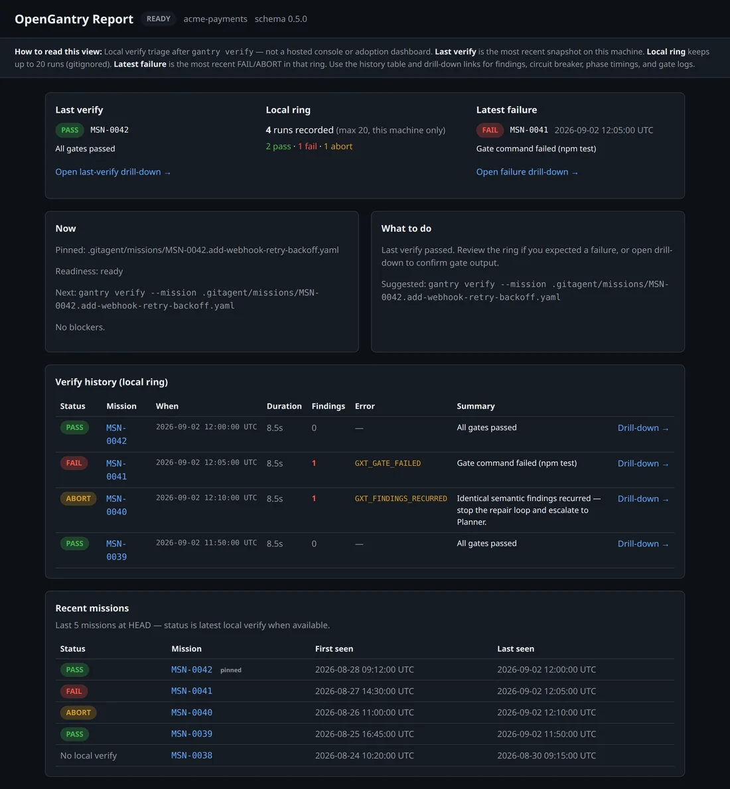Viewport: 730px width, 789px height.
Task: Open Drill-down for MSN-0039 history row
Action: tap(643, 544)
